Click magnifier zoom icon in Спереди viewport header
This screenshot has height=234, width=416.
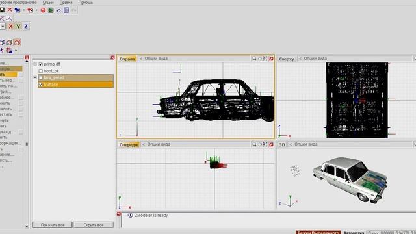tap(254, 144)
